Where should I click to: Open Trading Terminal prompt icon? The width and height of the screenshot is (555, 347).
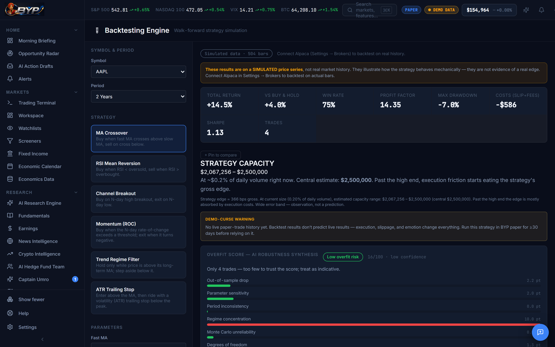(10, 103)
